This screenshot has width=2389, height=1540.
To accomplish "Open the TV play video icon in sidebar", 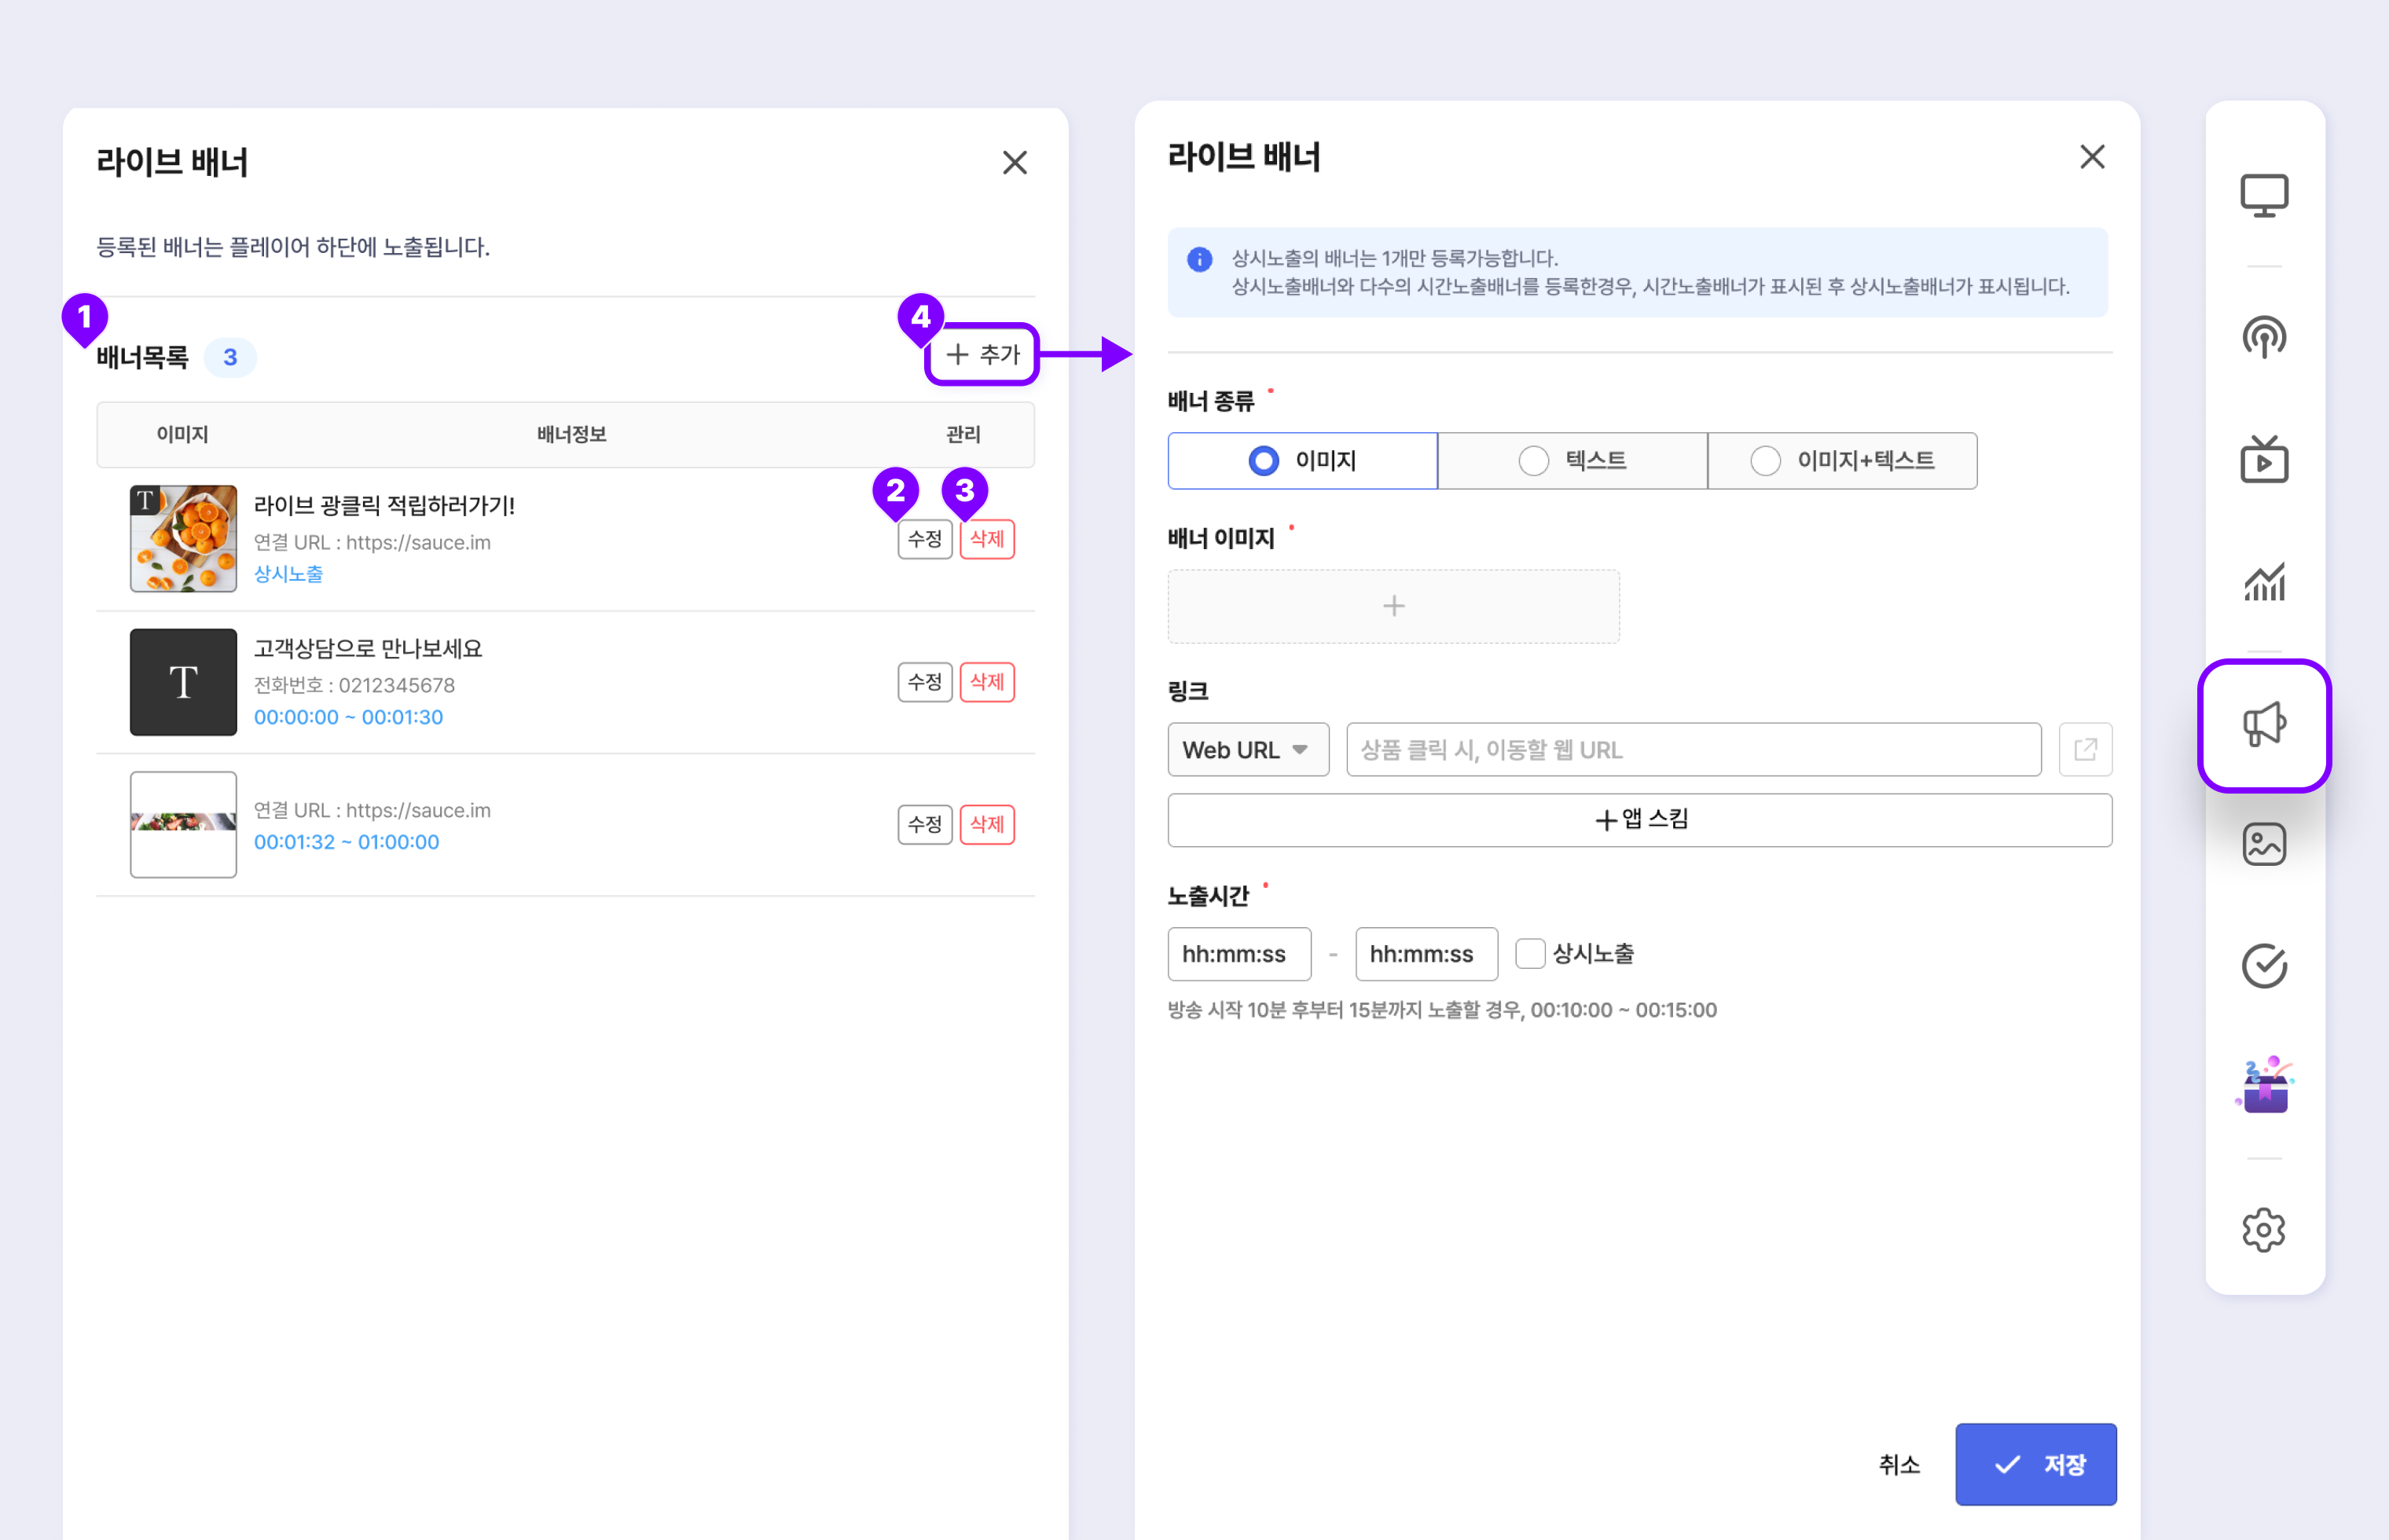I will [x=2263, y=459].
